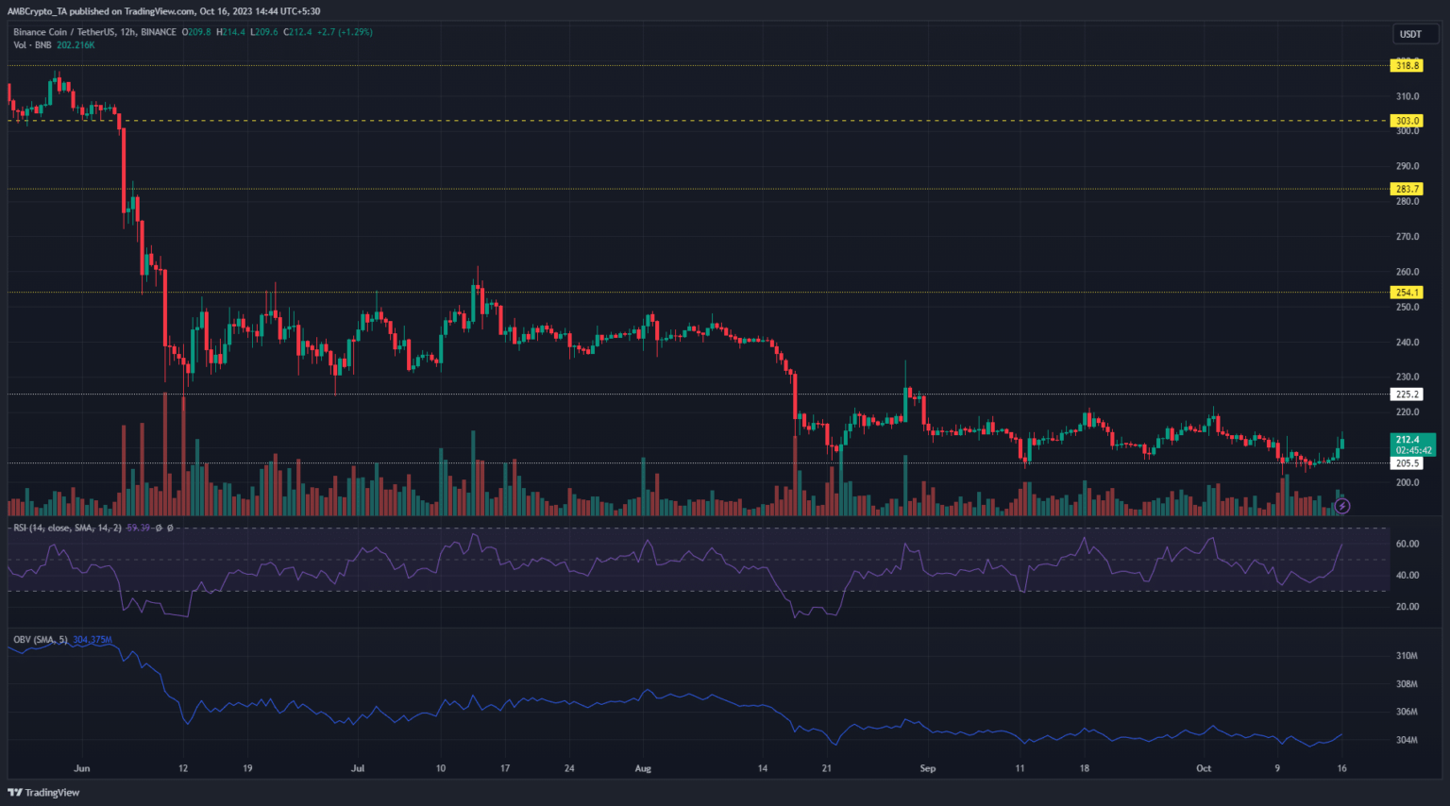Click the 283.7 yellow price label
Screen dimensions: 1450x806
[1407, 189]
